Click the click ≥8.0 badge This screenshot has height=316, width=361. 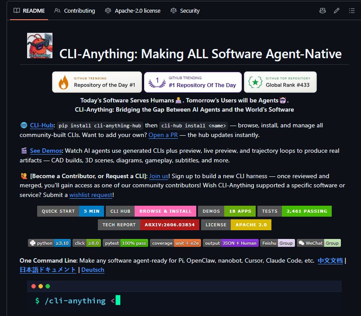point(87,243)
